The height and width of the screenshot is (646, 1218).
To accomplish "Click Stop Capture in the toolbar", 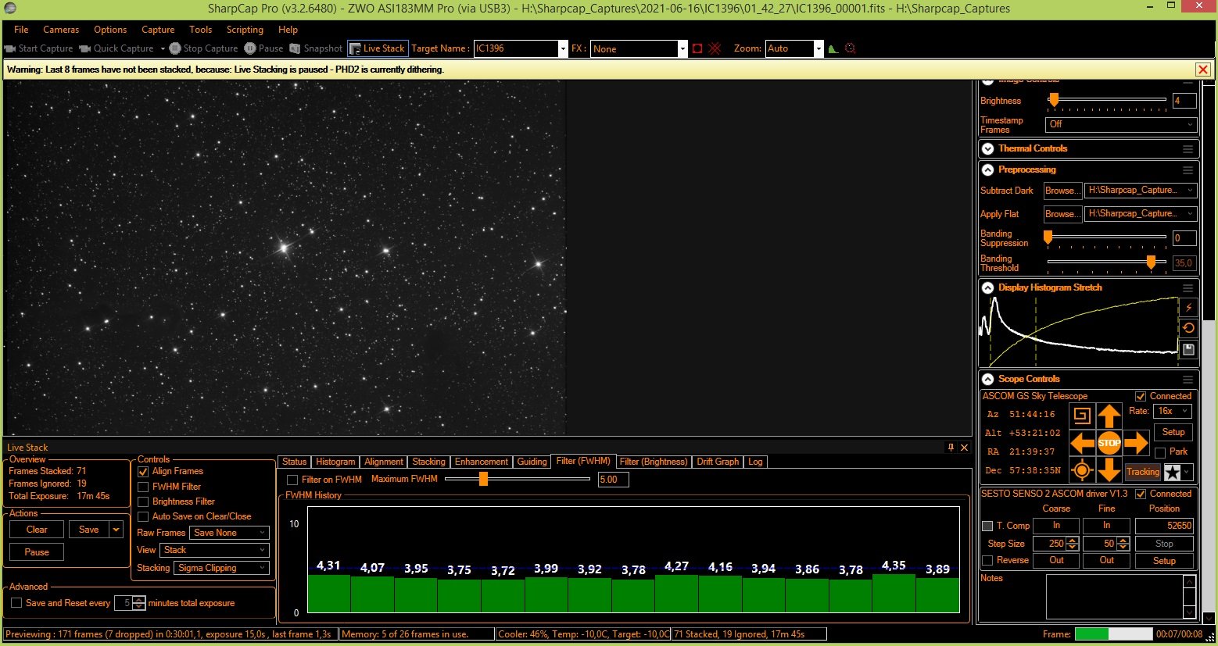I will [203, 48].
